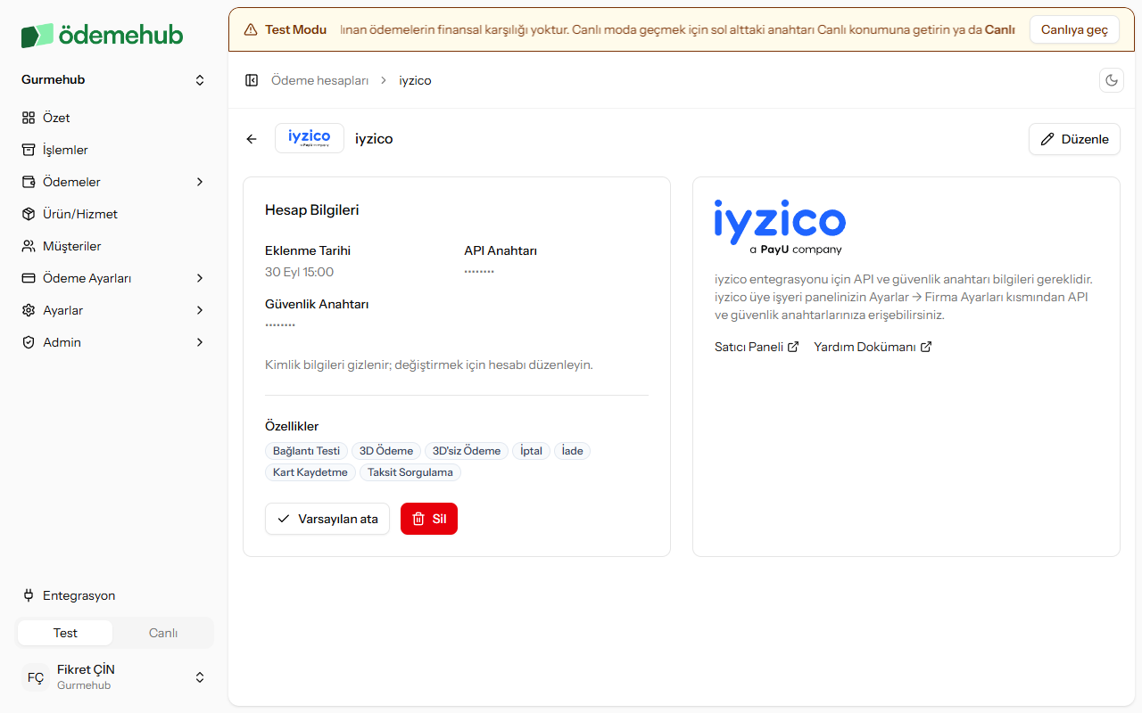
Task: Click the warning triangle icon in banner
Action: 250,29
